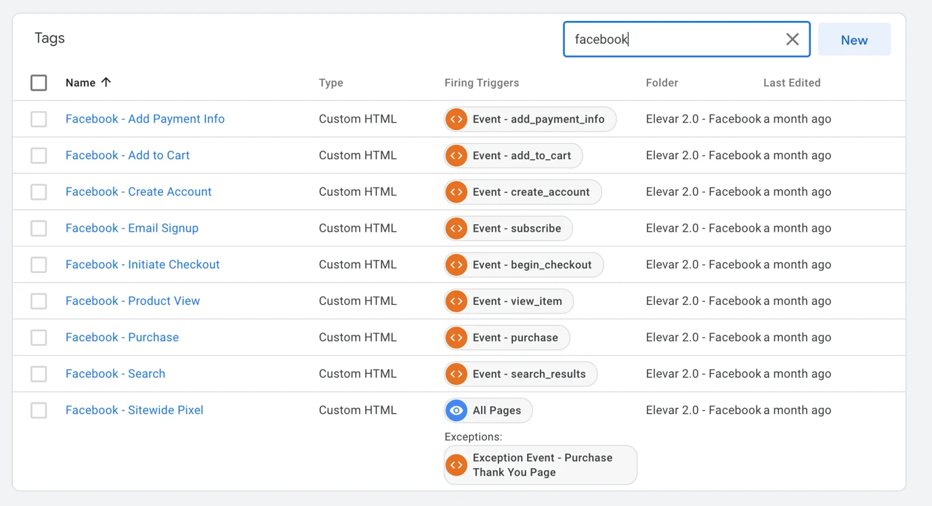
Task: Click the Exception Event Purchase trigger icon
Action: pos(457,465)
